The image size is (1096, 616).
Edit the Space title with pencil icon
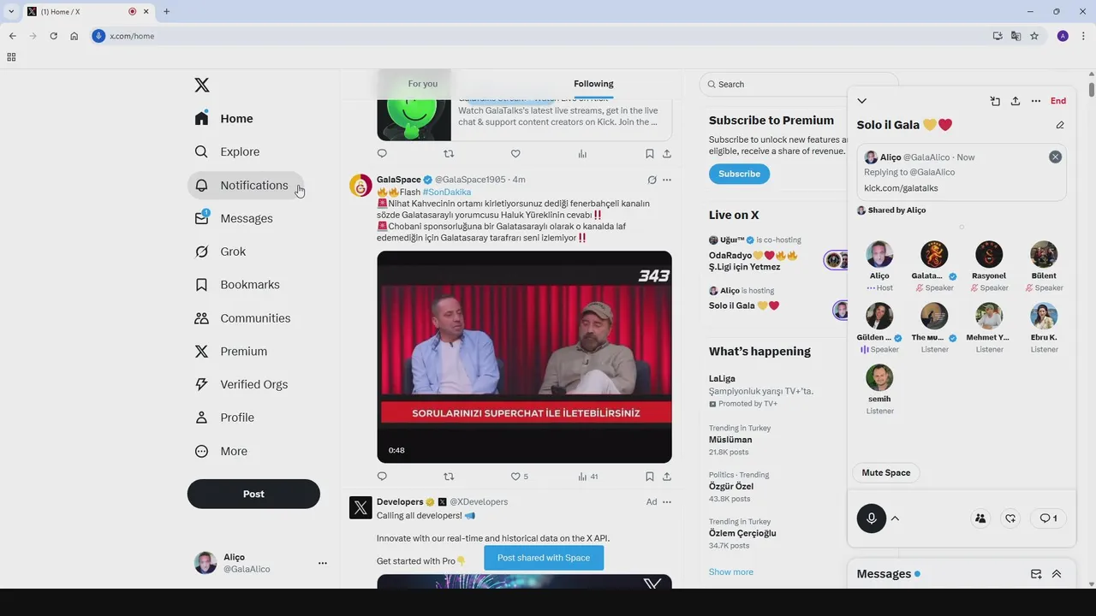(x=1060, y=125)
